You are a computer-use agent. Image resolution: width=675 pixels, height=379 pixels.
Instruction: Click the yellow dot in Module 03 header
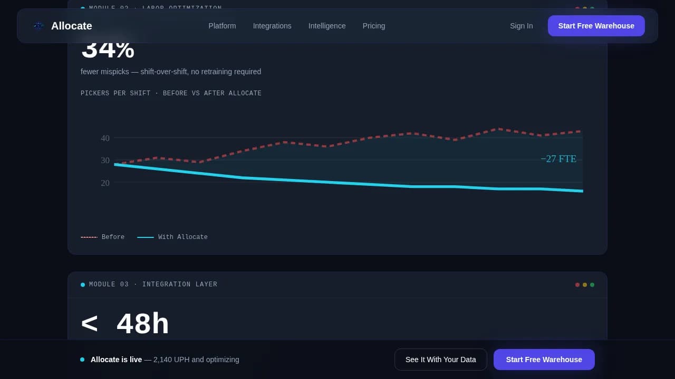click(585, 285)
